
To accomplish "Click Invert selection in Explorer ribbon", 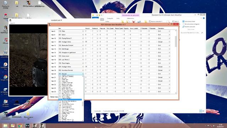I will (x=189, y=27).
